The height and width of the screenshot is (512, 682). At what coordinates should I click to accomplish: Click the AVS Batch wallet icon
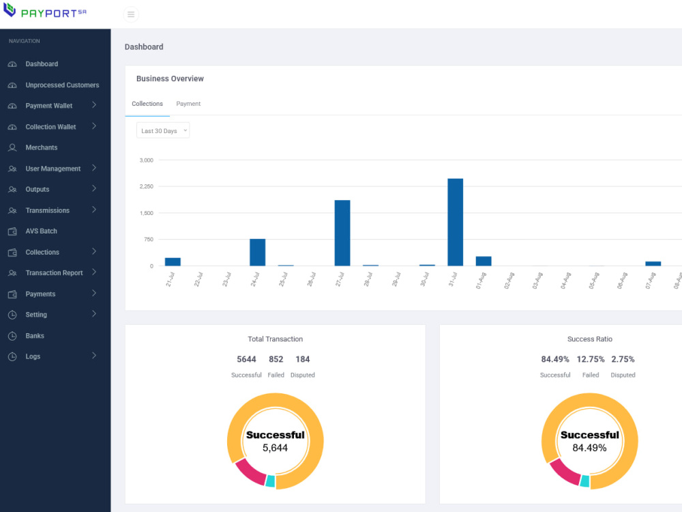click(x=12, y=231)
